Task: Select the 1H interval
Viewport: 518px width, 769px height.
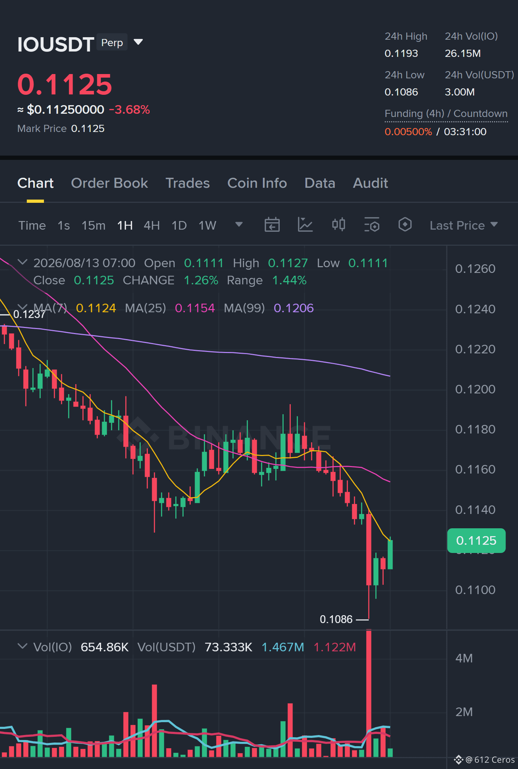Action: tap(125, 225)
